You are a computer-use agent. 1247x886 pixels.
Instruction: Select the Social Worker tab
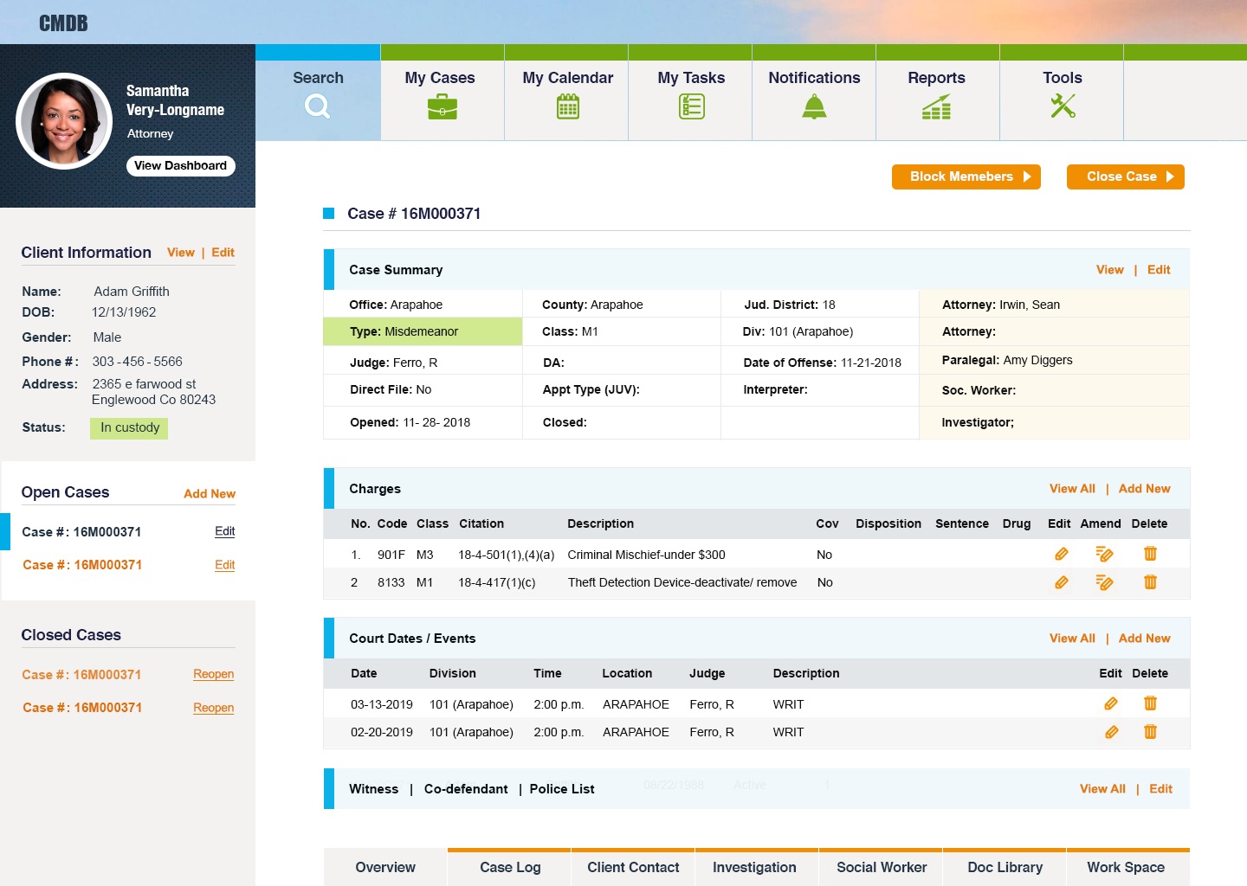tap(882, 867)
